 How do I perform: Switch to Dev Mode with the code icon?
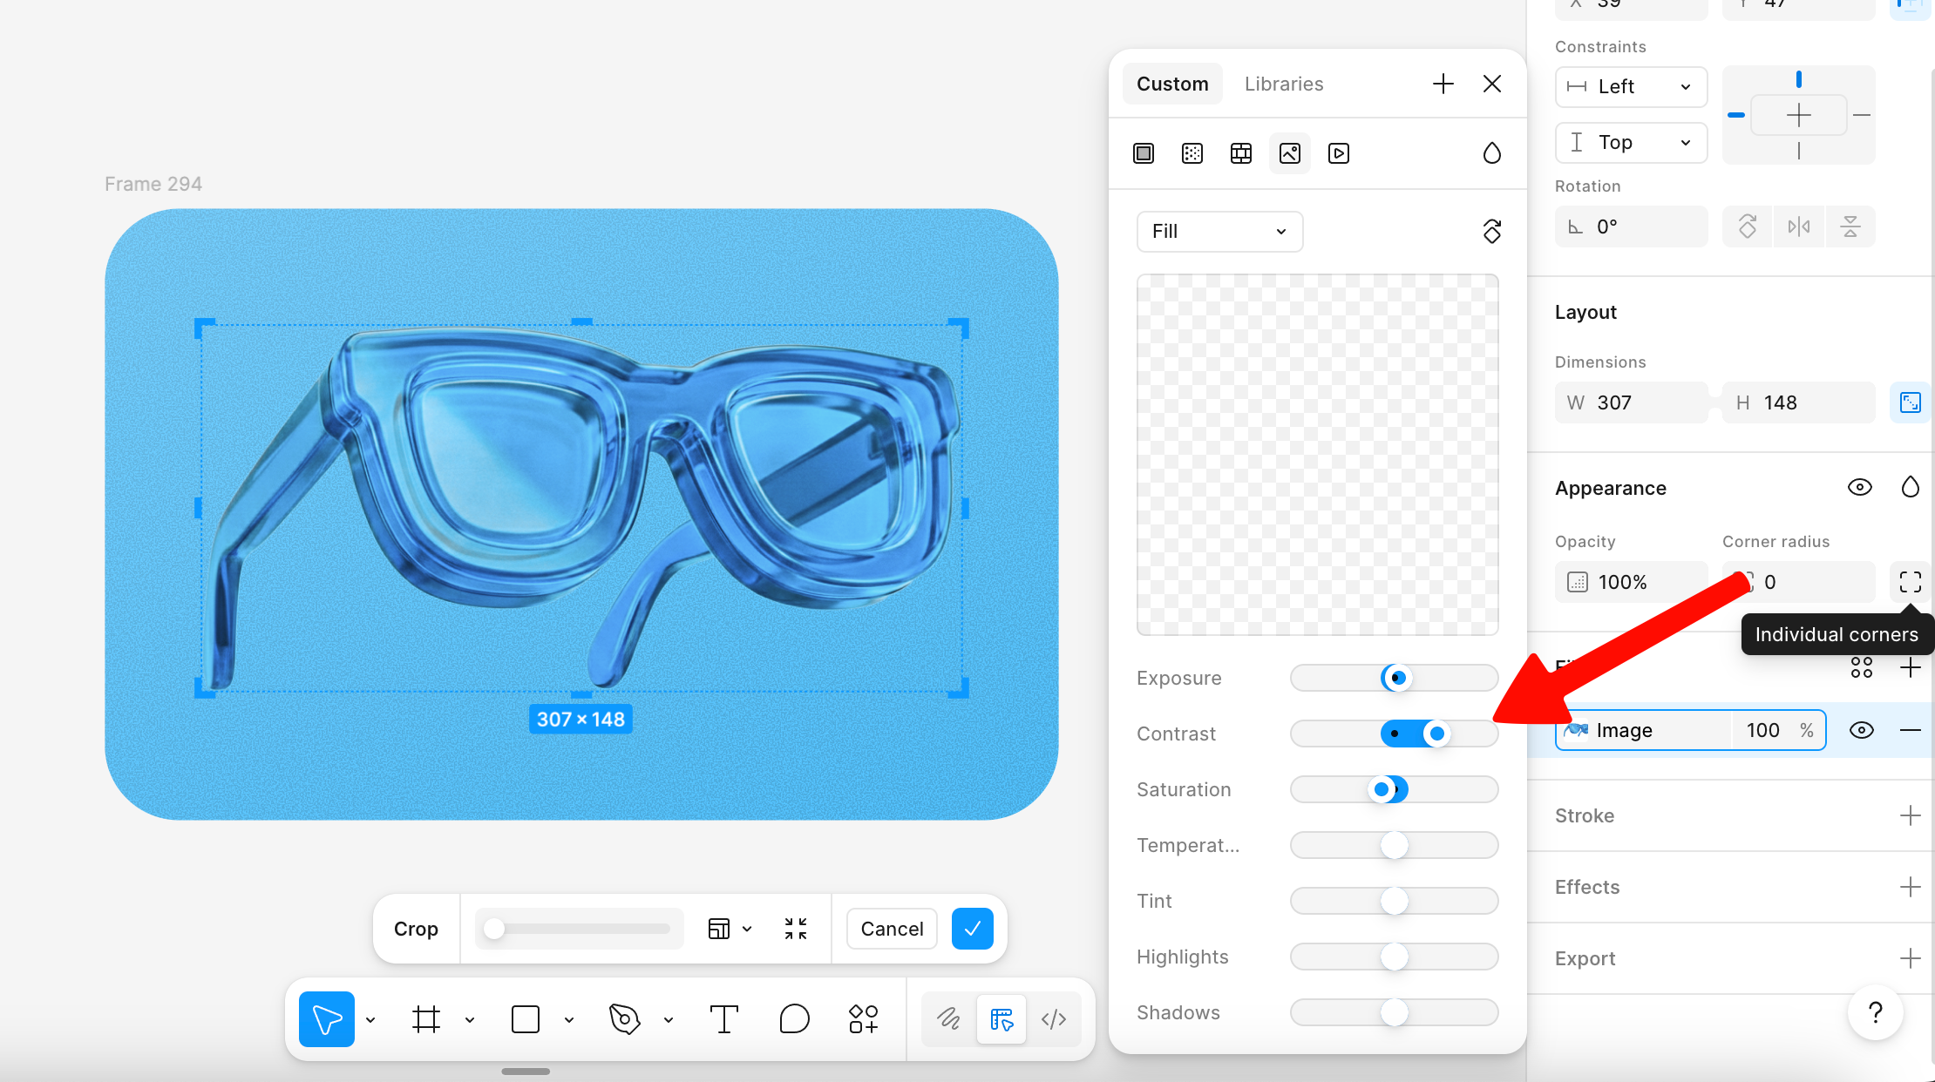[x=1055, y=1018]
